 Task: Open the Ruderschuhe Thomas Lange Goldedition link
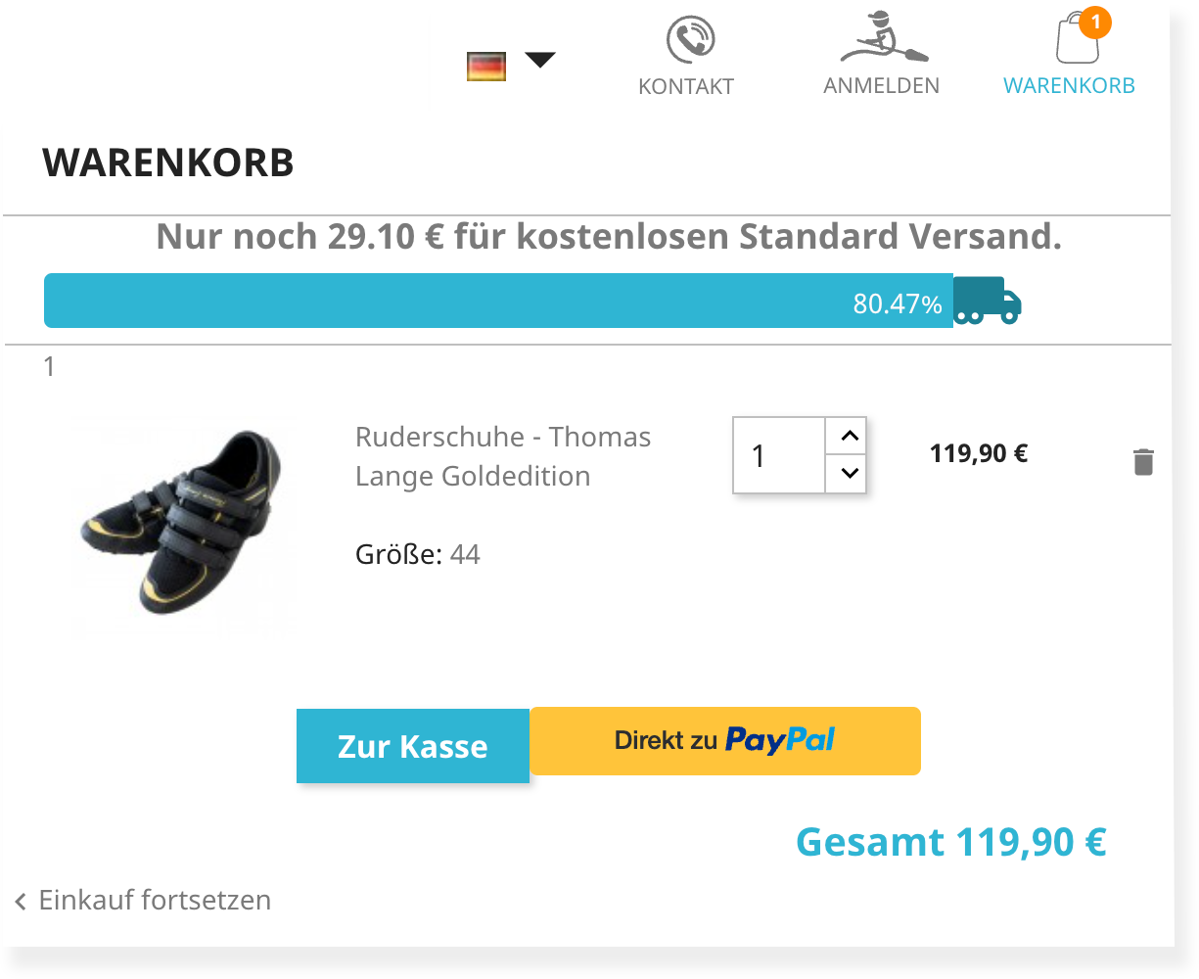coord(503,456)
